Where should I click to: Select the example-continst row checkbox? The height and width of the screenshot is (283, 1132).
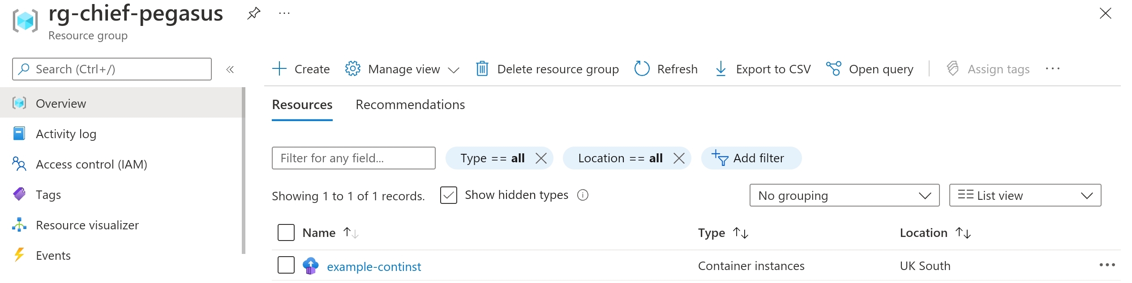coord(286,265)
